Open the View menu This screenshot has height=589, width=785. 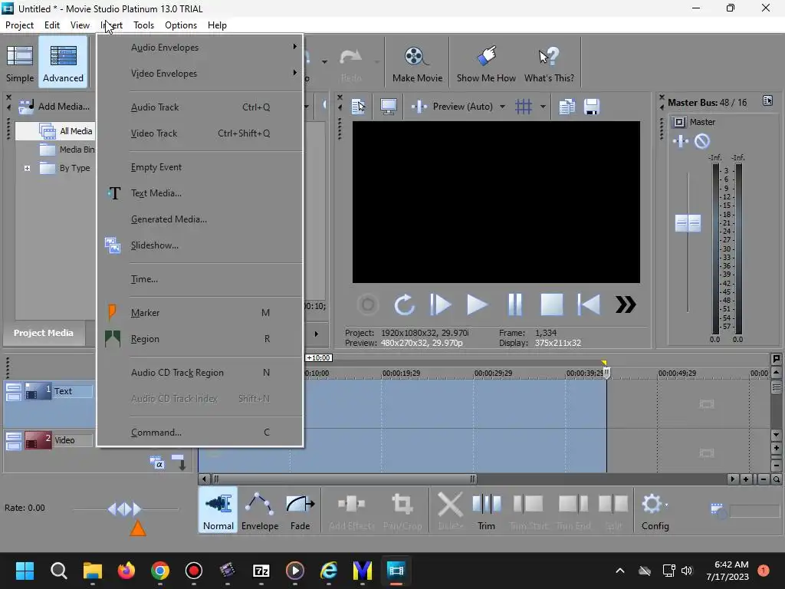(x=80, y=25)
